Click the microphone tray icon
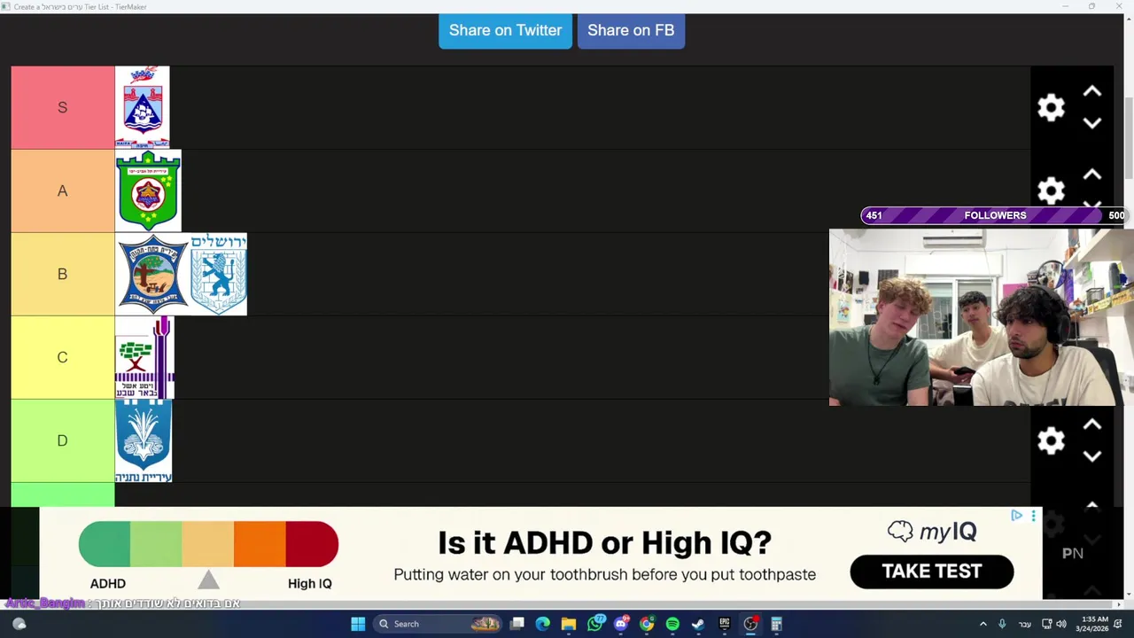Image resolution: width=1134 pixels, height=638 pixels. pyautogui.click(x=1002, y=624)
